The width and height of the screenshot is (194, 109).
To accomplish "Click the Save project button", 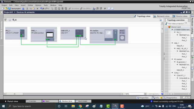I will [x=14, y=8].
